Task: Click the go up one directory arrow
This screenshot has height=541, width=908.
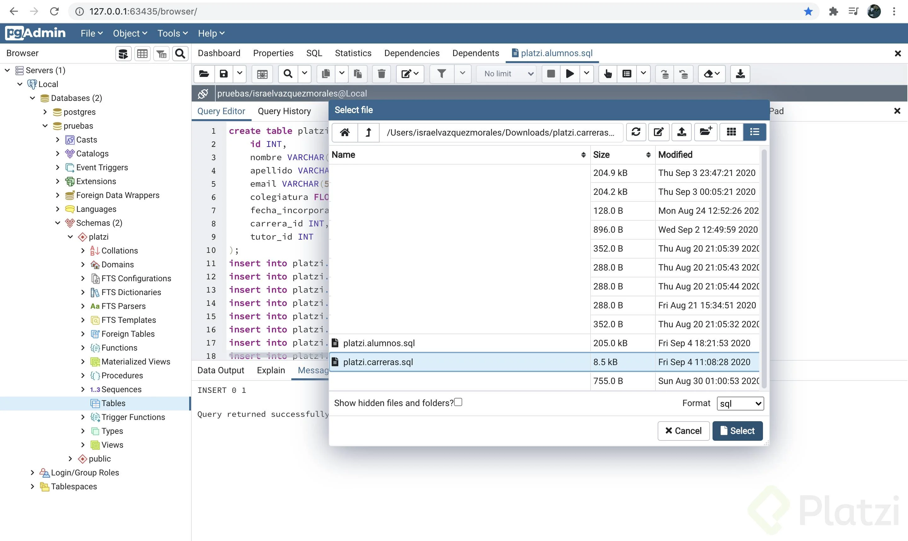Action: click(x=368, y=132)
